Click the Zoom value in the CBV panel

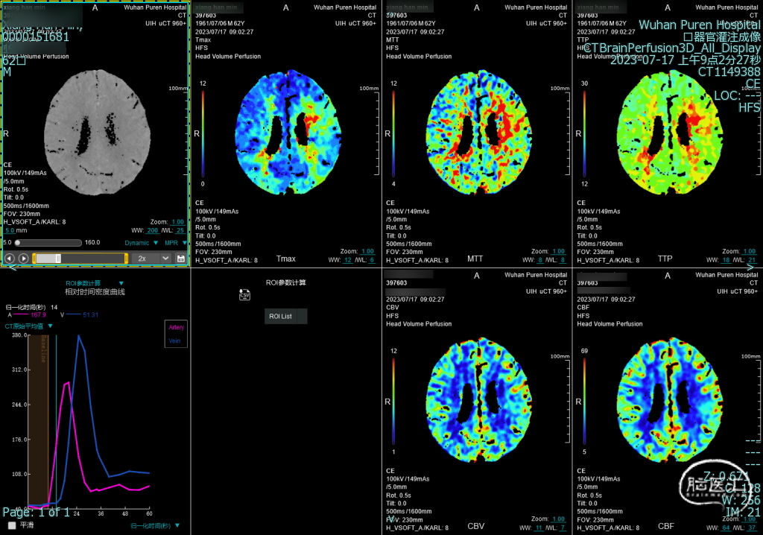559,519
